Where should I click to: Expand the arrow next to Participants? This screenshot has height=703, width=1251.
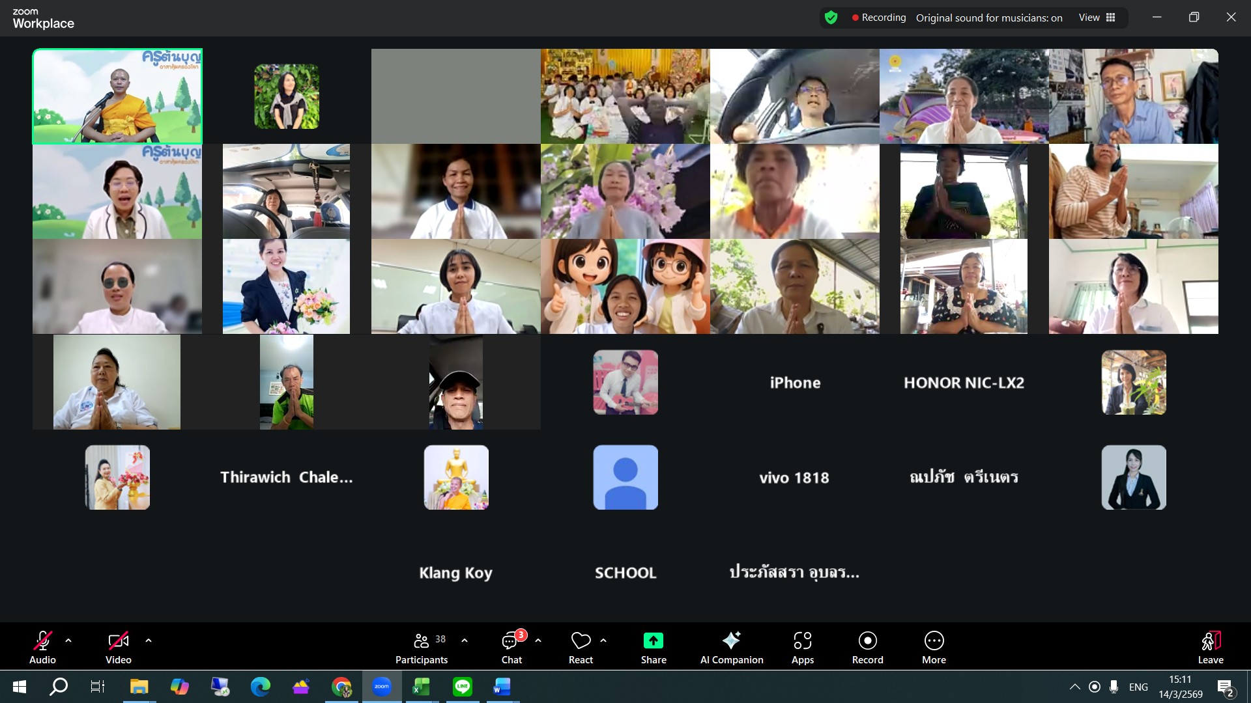tap(465, 641)
